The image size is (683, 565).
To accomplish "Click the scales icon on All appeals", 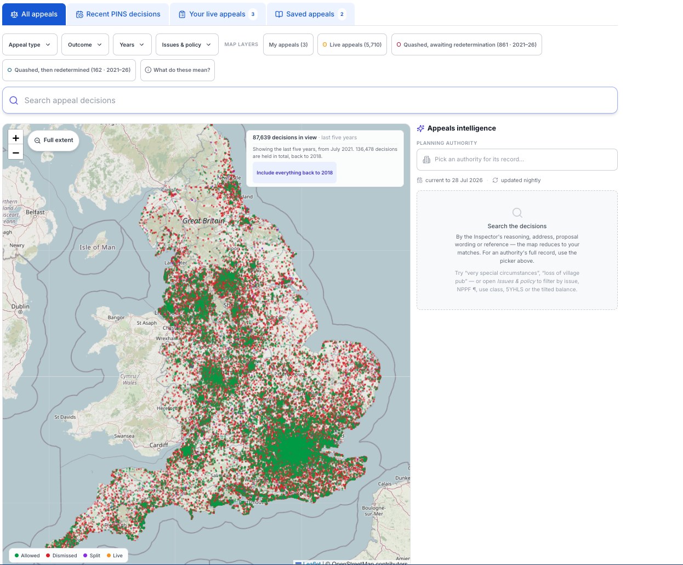I will click(14, 14).
